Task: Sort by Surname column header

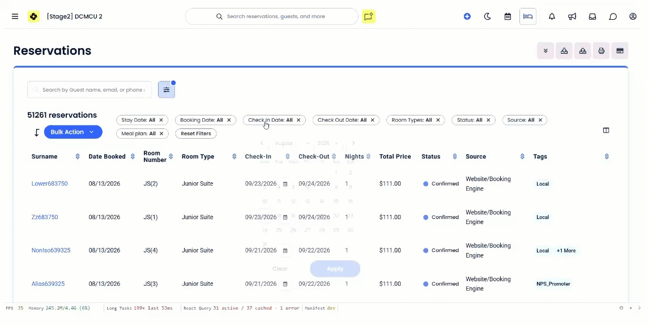Action: (44, 157)
